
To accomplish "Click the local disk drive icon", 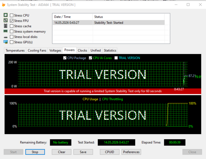I will click(5, 37).
